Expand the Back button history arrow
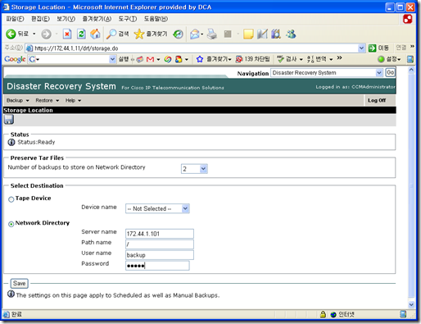 click(34, 34)
